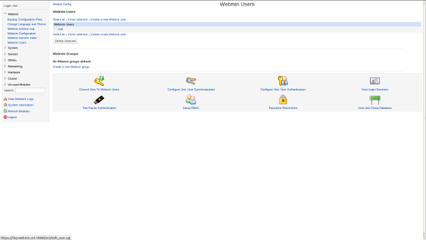Click the Two-Factor Authentication label
Screen dimensions: 426x240
tap(99, 108)
